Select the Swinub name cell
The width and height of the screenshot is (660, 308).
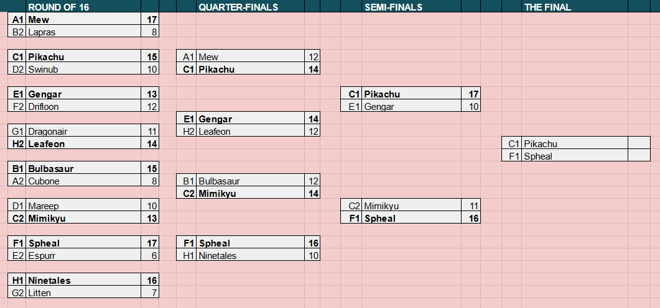coord(83,70)
